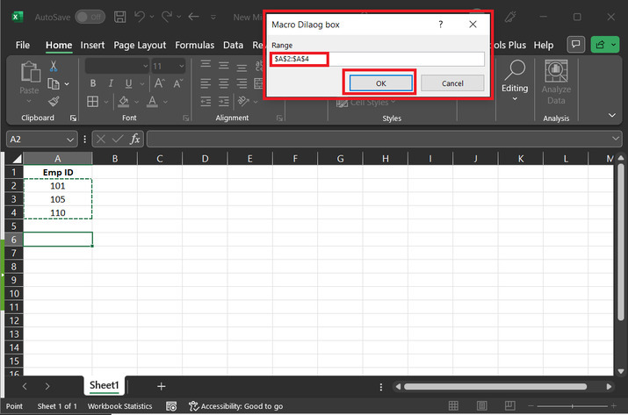Open the Page Layout tab
The height and width of the screenshot is (415, 628).
coord(140,46)
